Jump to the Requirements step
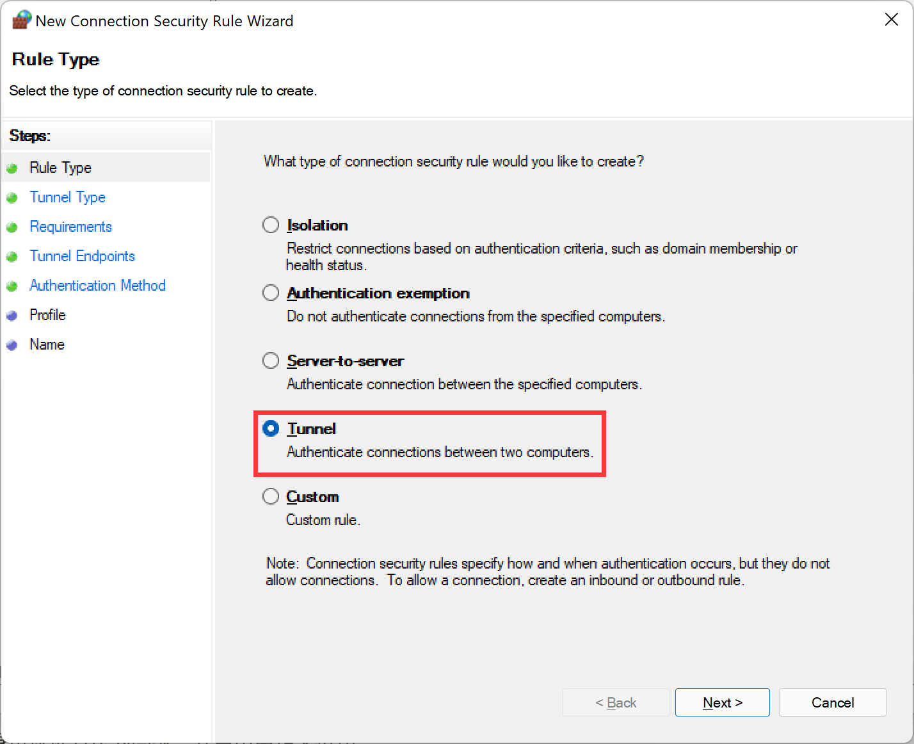The width and height of the screenshot is (914, 744). click(x=70, y=227)
